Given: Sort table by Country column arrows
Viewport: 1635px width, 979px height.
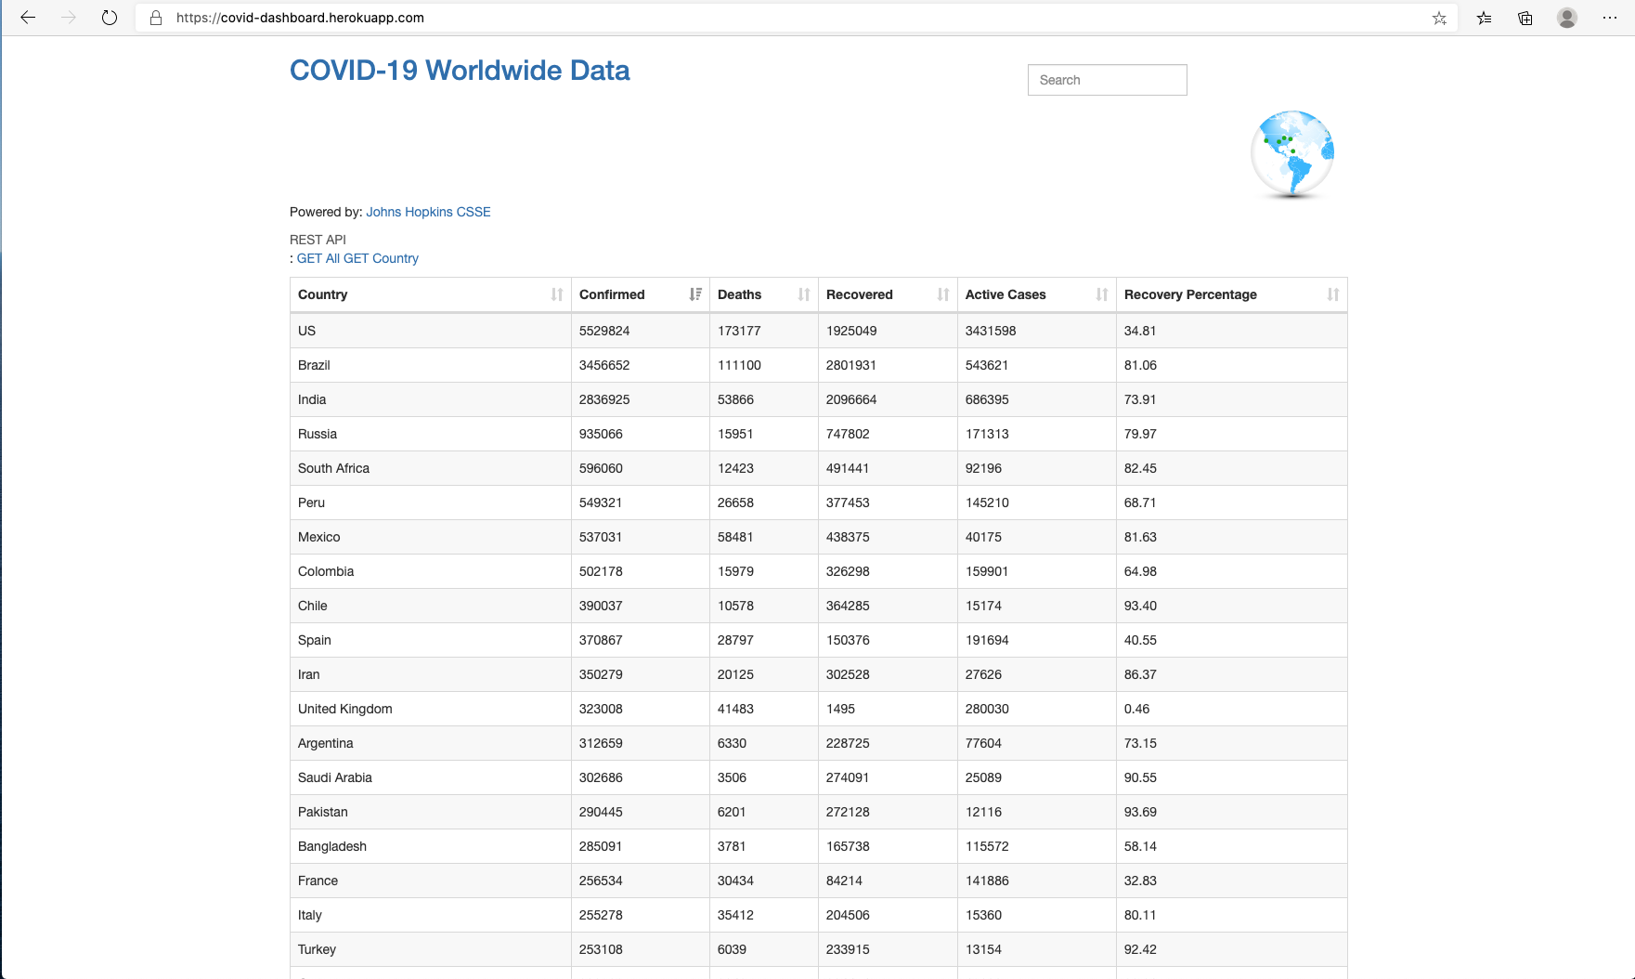Looking at the screenshot, I should 557,294.
